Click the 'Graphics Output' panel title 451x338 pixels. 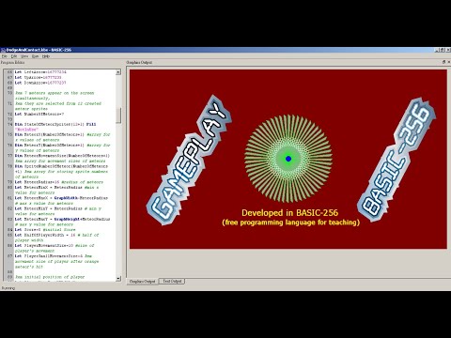[x=139, y=62]
